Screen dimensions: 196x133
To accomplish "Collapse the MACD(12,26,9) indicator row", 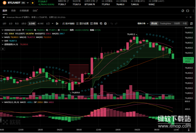I will point(2,102).
